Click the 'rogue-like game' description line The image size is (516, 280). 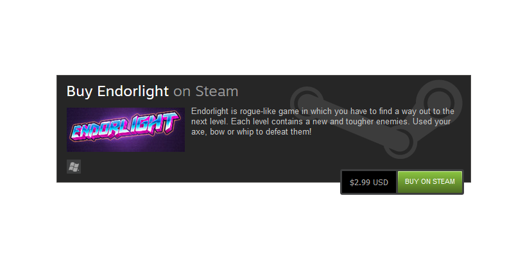(x=322, y=111)
